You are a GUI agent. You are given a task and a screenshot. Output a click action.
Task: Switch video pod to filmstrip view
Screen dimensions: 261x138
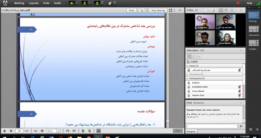click(x=226, y=10)
